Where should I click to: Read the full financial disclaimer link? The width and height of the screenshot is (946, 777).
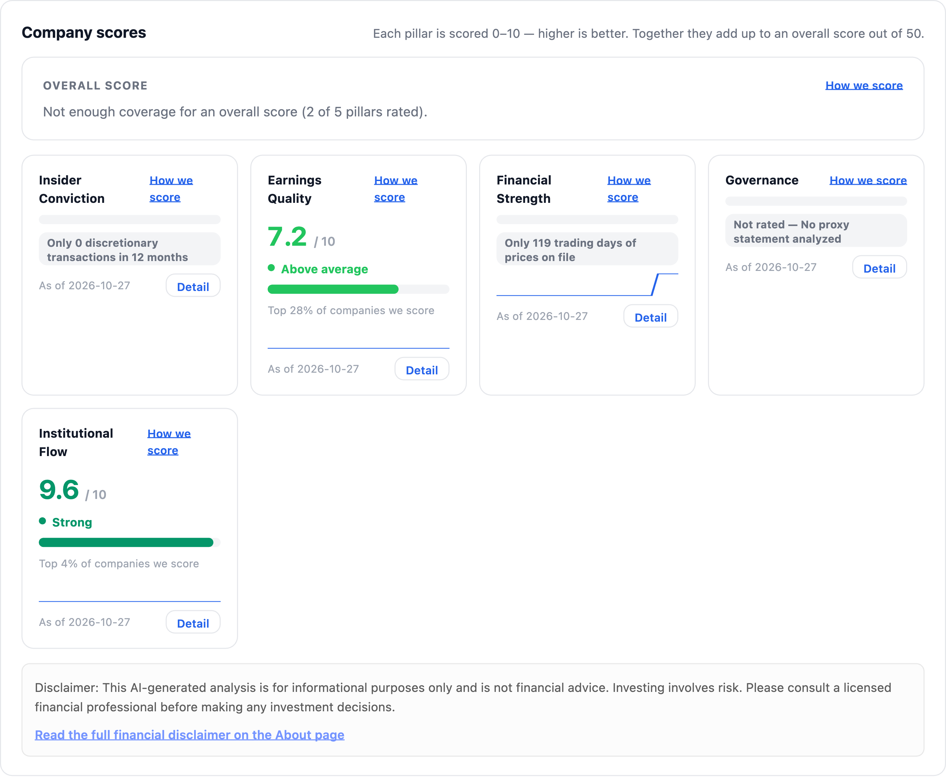(189, 734)
